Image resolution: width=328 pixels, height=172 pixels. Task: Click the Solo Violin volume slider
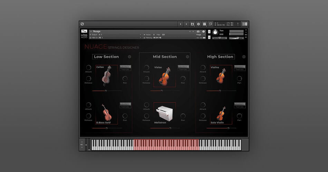[x=221, y=128]
